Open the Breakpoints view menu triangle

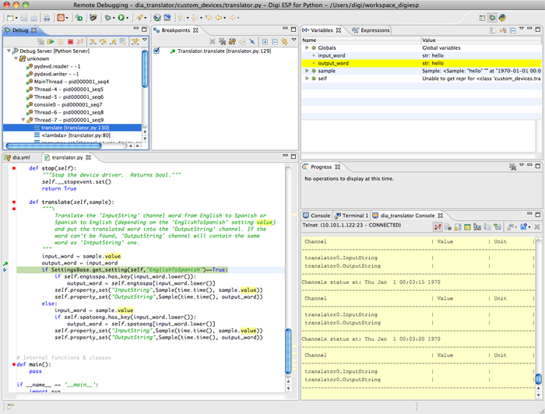point(294,40)
